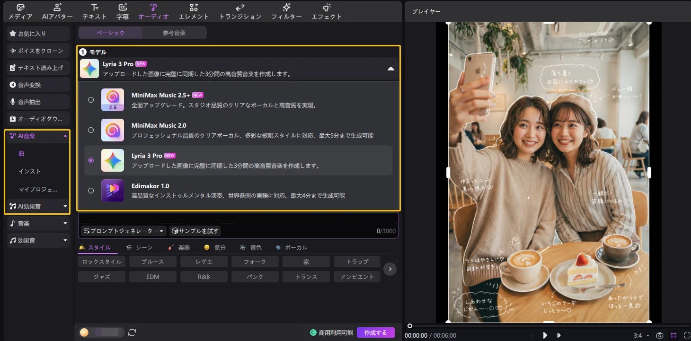The height and width of the screenshot is (341, 691).
Task: Select the エフェクト icon
Action: point(327,10)
